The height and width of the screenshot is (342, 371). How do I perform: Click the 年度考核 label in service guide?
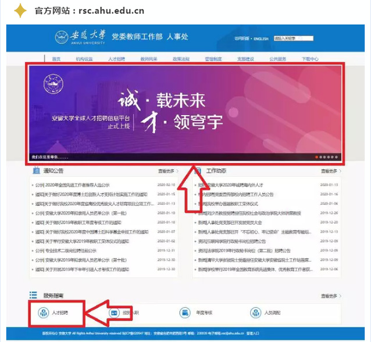point(204,313)
